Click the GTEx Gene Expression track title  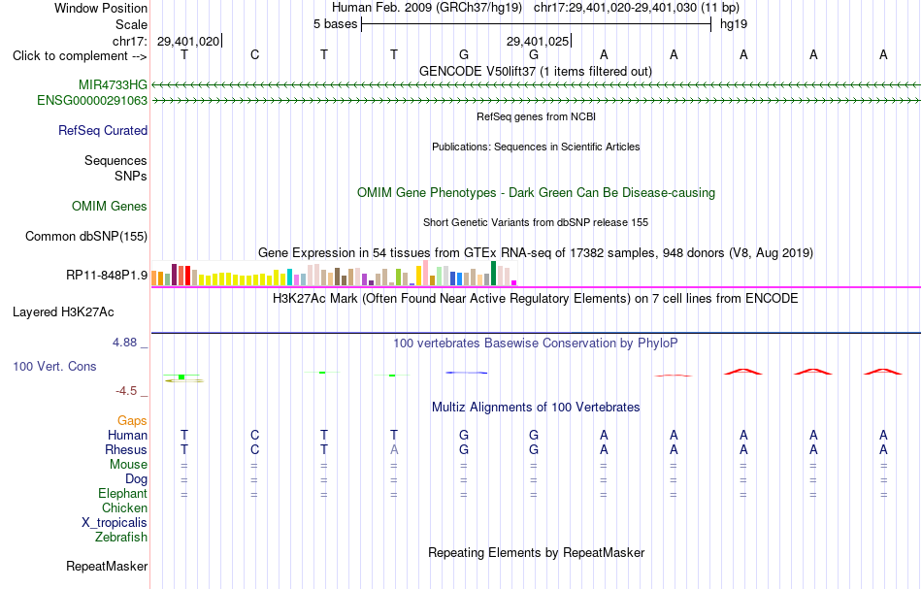point(536,252)
